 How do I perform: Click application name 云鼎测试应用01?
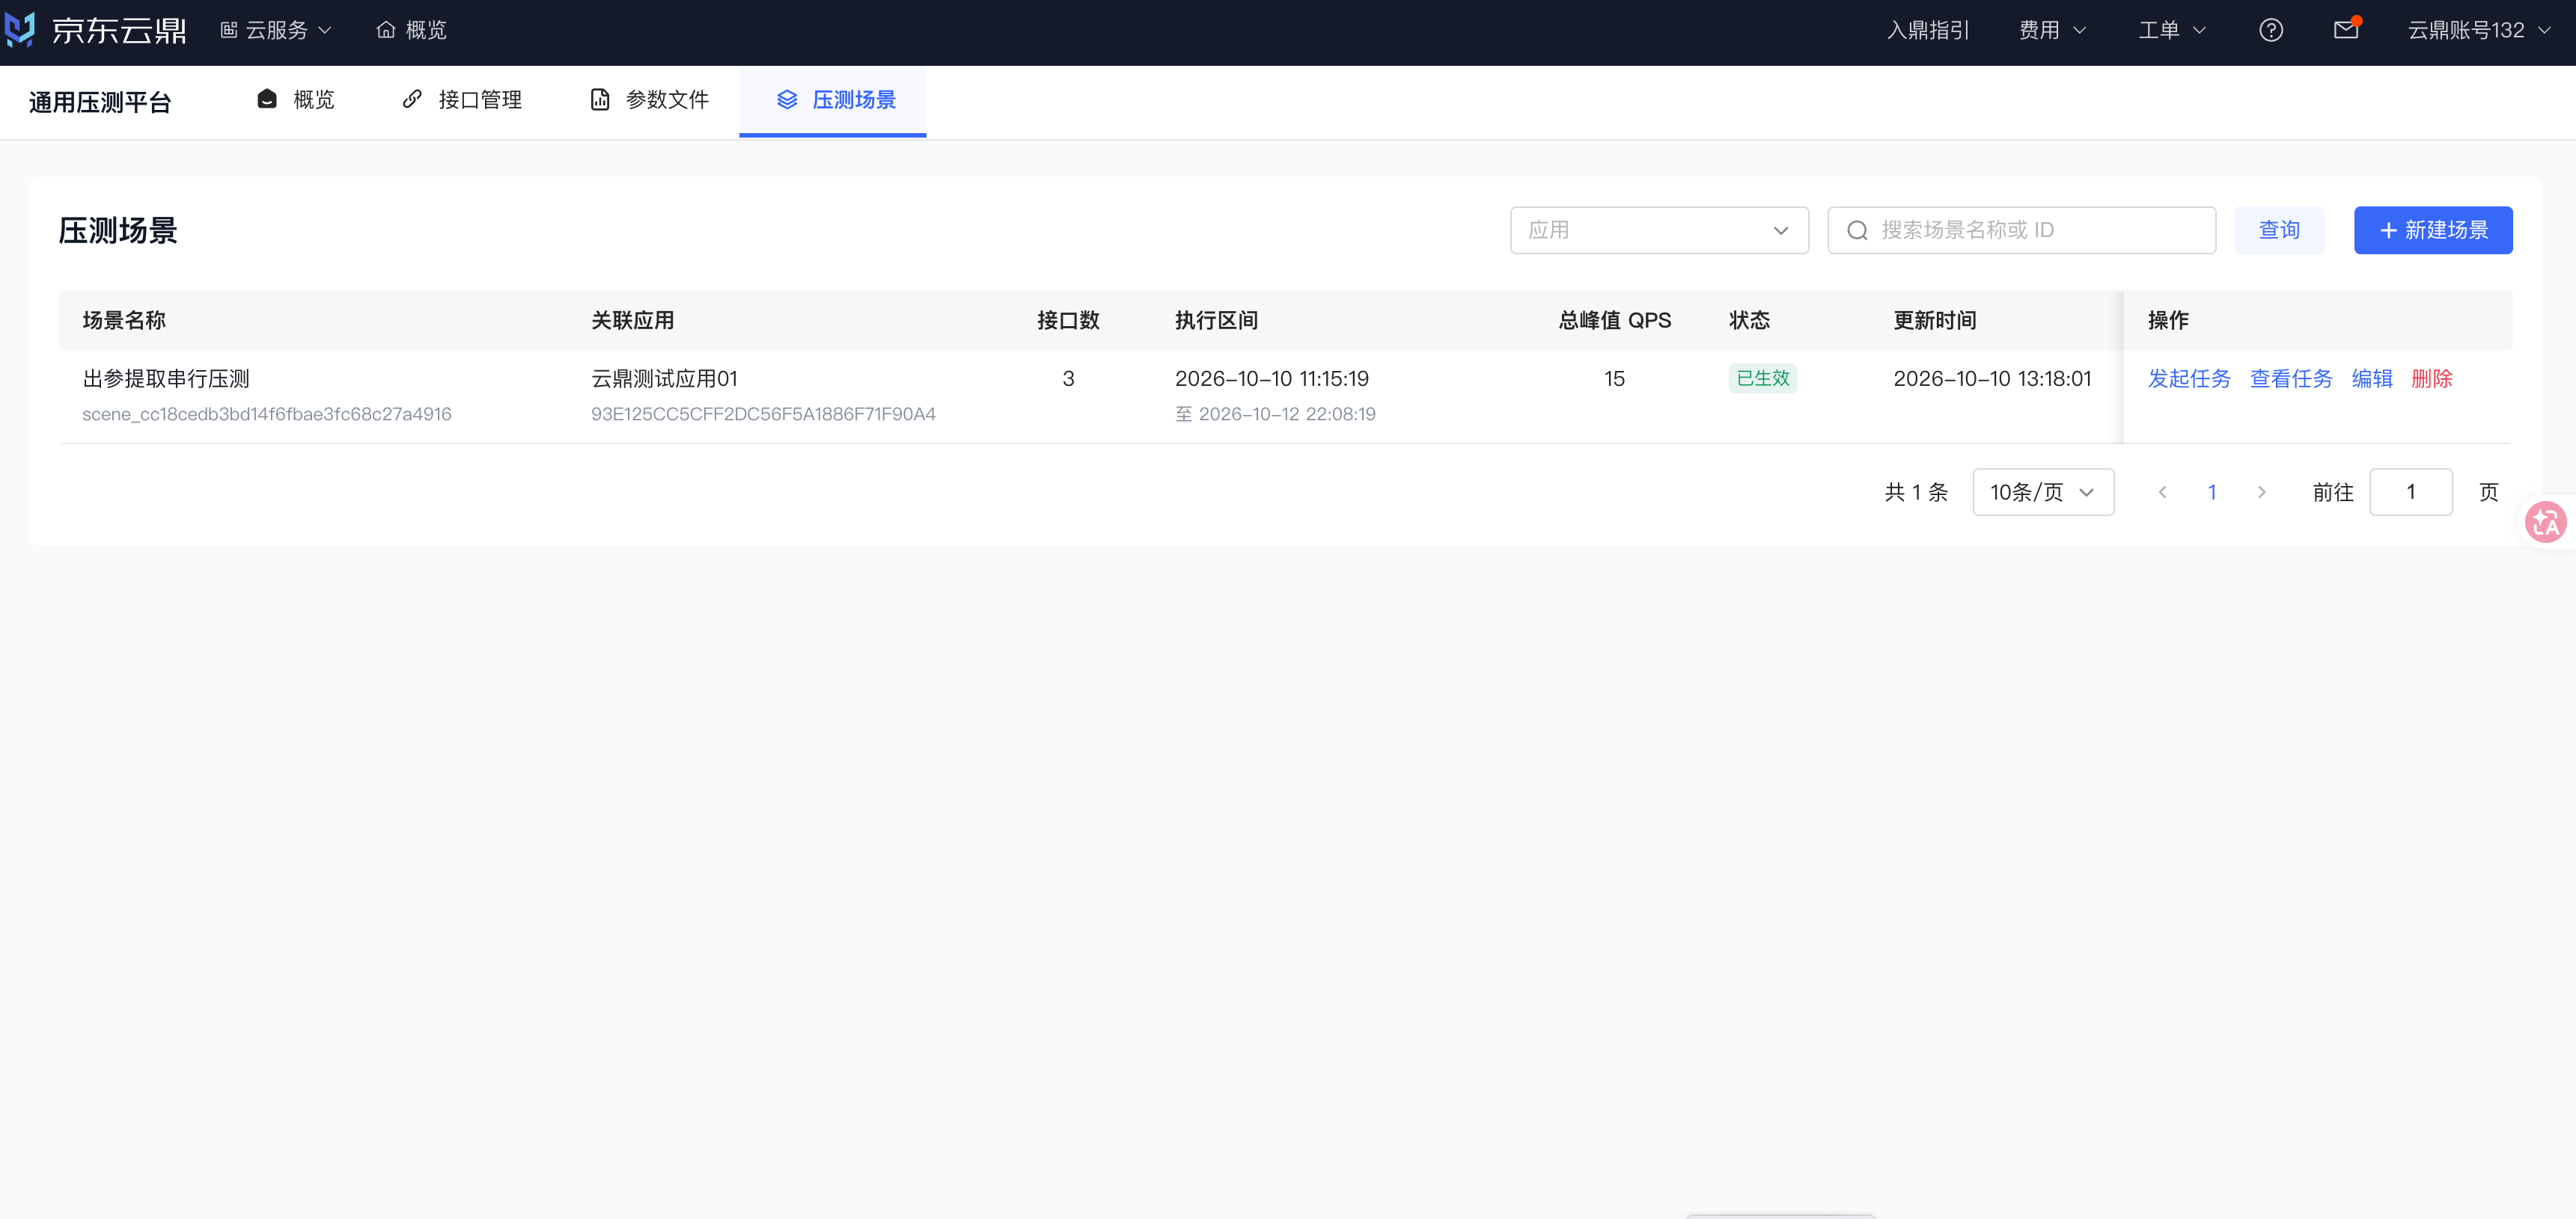pos(664,378)
